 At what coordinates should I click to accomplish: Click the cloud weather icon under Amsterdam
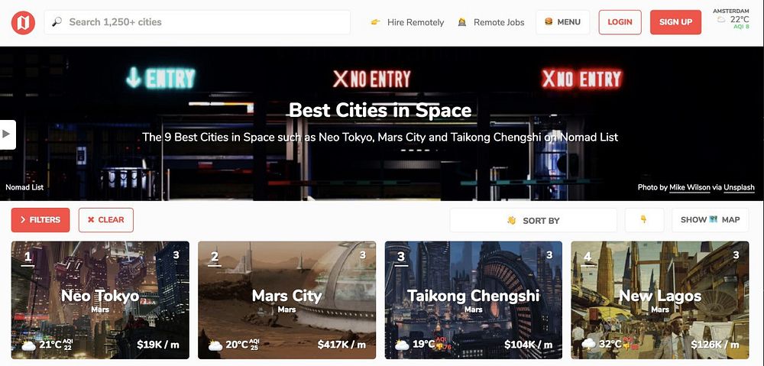point(721,20)
